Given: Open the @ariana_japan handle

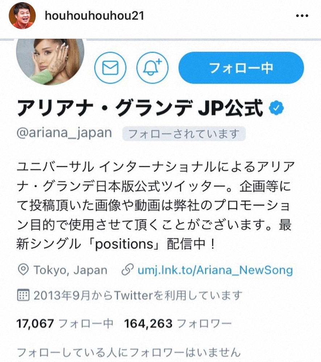Looking at the screenshot, I should (x=64, y=133).
